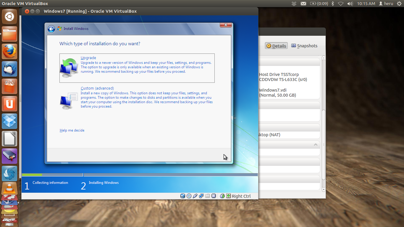Open the Ubuntu Dash home launcher
Viewport: 404px width, 227px height.
coord(9,17)
